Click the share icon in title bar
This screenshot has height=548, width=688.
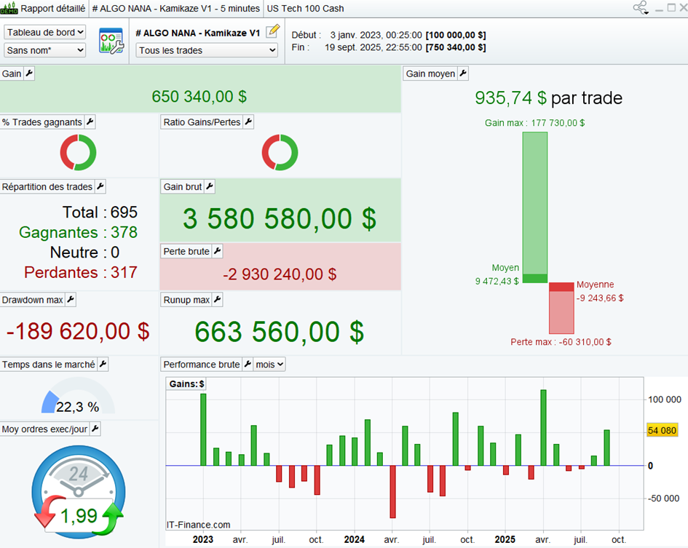[x=640, y=8]
